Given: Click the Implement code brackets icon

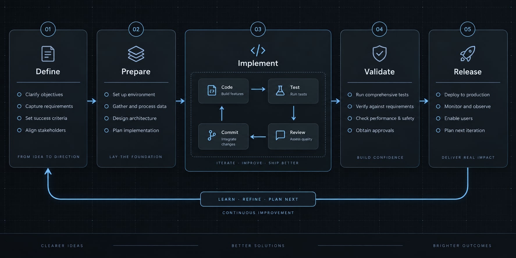Looking at the screenshot, I should [258, 50].
